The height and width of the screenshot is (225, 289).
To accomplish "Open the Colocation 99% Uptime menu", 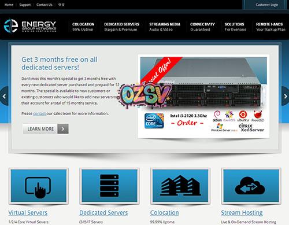I will point(83,27).
